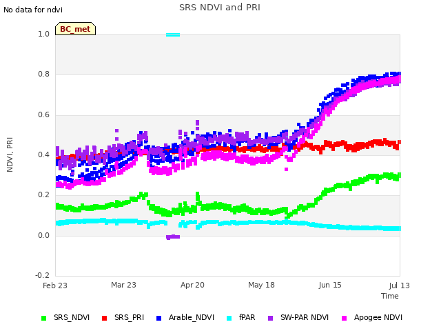Click the Feb 23 x-axis label
The height and width of the screenshot is (331, 441).
tap(55, 285)
